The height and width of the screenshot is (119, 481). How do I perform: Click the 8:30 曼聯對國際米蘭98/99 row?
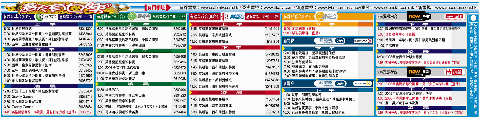click(328, 71)
